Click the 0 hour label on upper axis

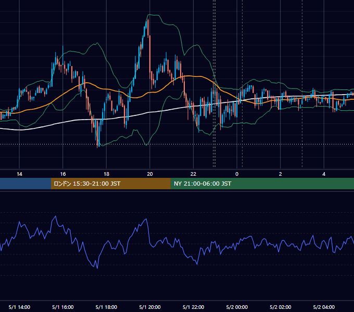[237, 174]
